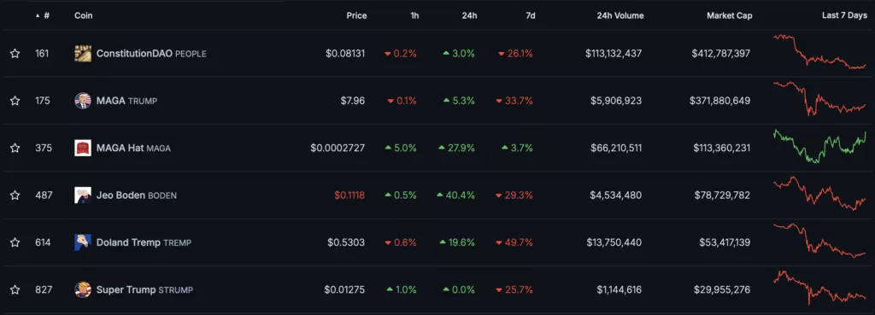Image resolution: width=875 pixels, height=315 pixels.
Task: Star the Super Trump coin
Action: pos(15,290)
